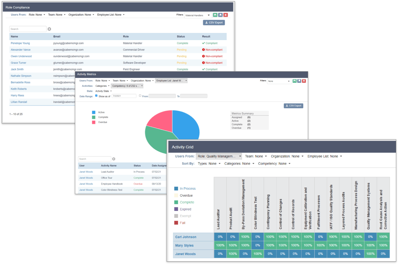The width and height of the screenshot is (398, 264).
Task: Open Material Handlers filters dropdown
Action: 198,15
